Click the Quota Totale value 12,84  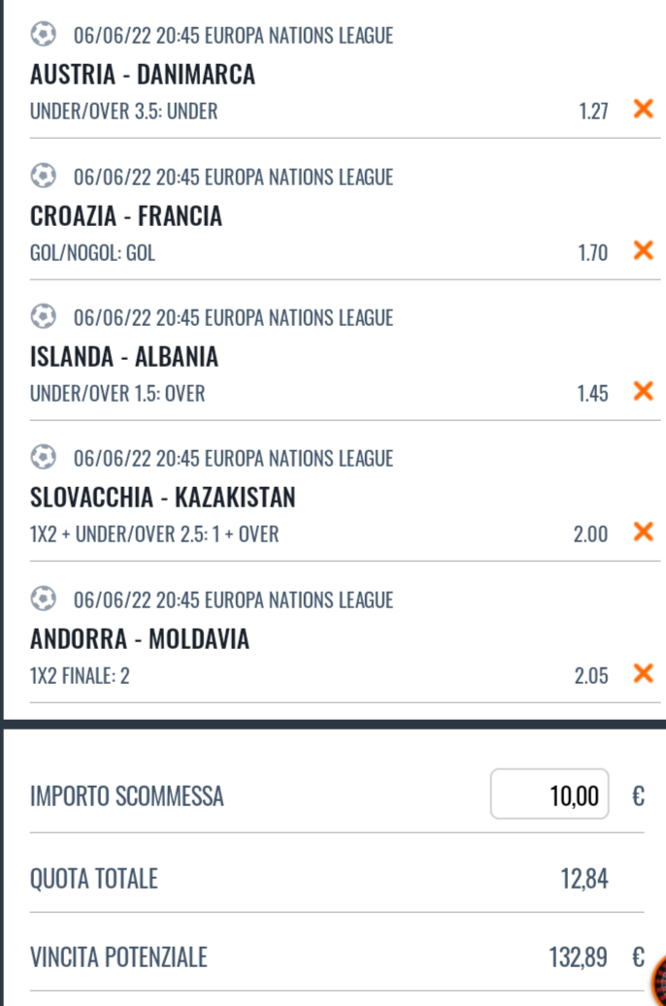click(583, 880)
